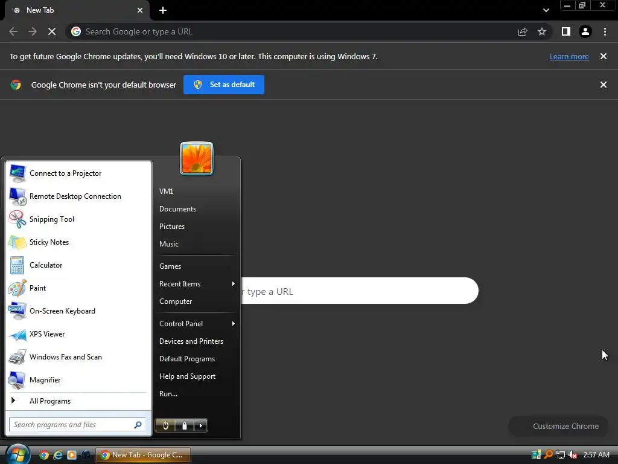This screenshot has width=618, height=464.
Task: Open the tab search dropdown
Action: 546,10
